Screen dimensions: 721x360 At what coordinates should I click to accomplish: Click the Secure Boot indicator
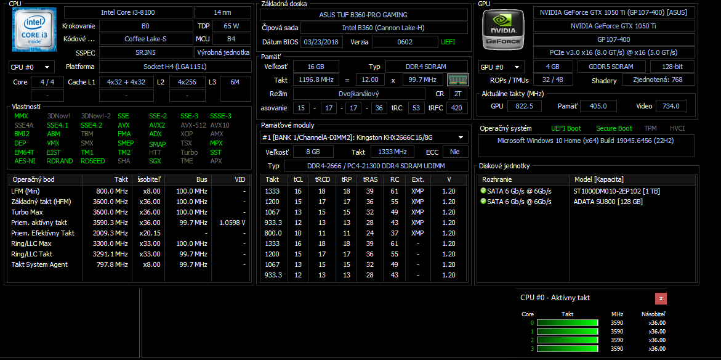click(613, 128)
